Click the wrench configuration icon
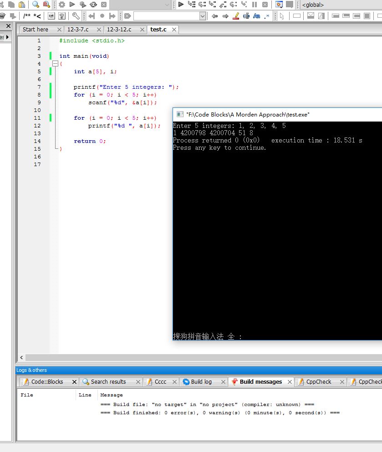382x452 pixels. coord(76,16)
